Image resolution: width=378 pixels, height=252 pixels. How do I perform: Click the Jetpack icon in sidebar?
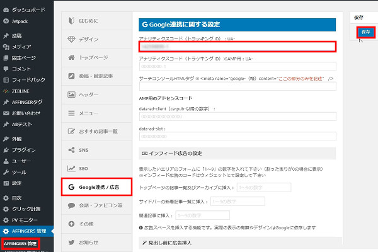pyautogui.click(x=6, y=21)
